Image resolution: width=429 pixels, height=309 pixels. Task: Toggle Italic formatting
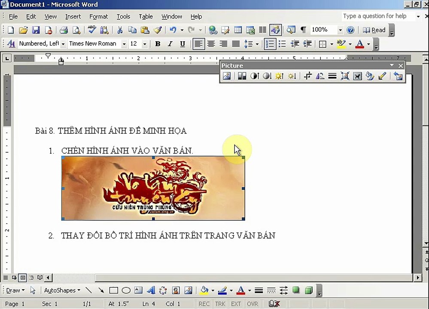(x=170, y=44)
